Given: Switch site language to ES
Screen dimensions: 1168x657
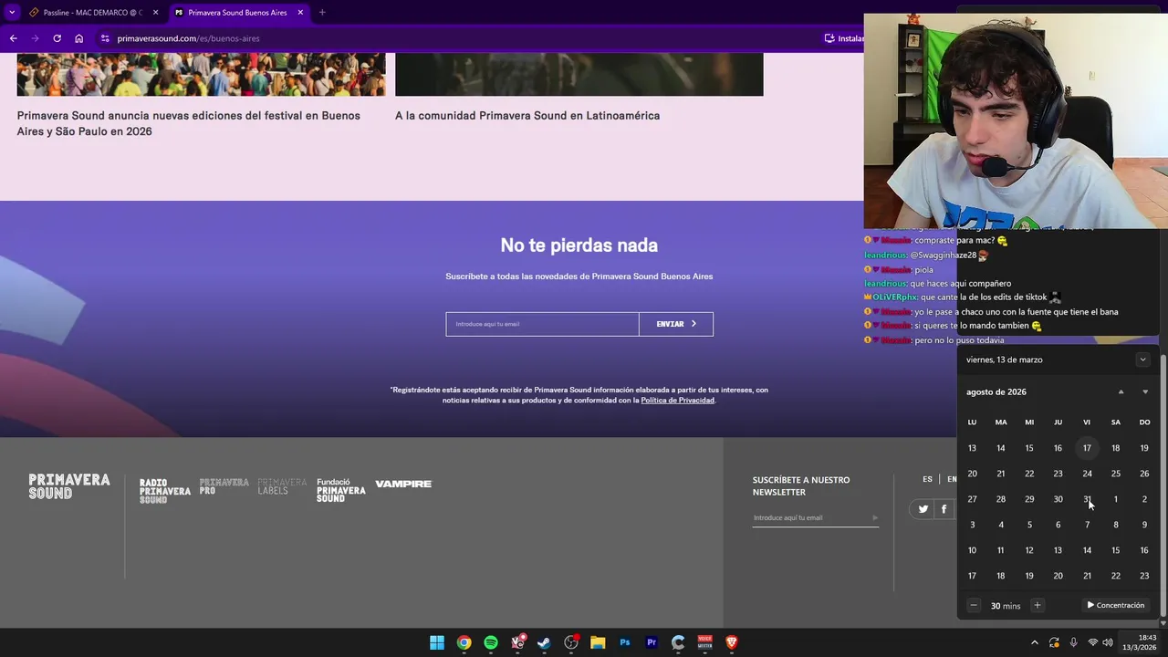Looking at the screenshot, I should 927,479.
